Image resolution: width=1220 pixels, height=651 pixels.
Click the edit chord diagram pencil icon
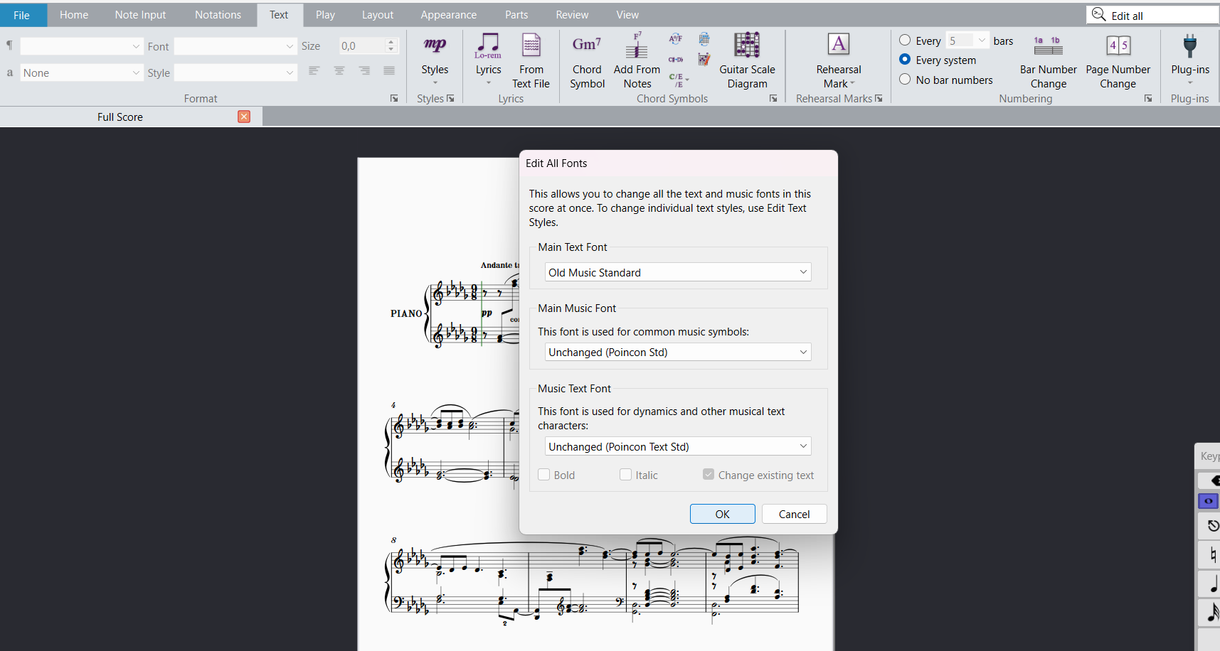[x=704, y=60]
